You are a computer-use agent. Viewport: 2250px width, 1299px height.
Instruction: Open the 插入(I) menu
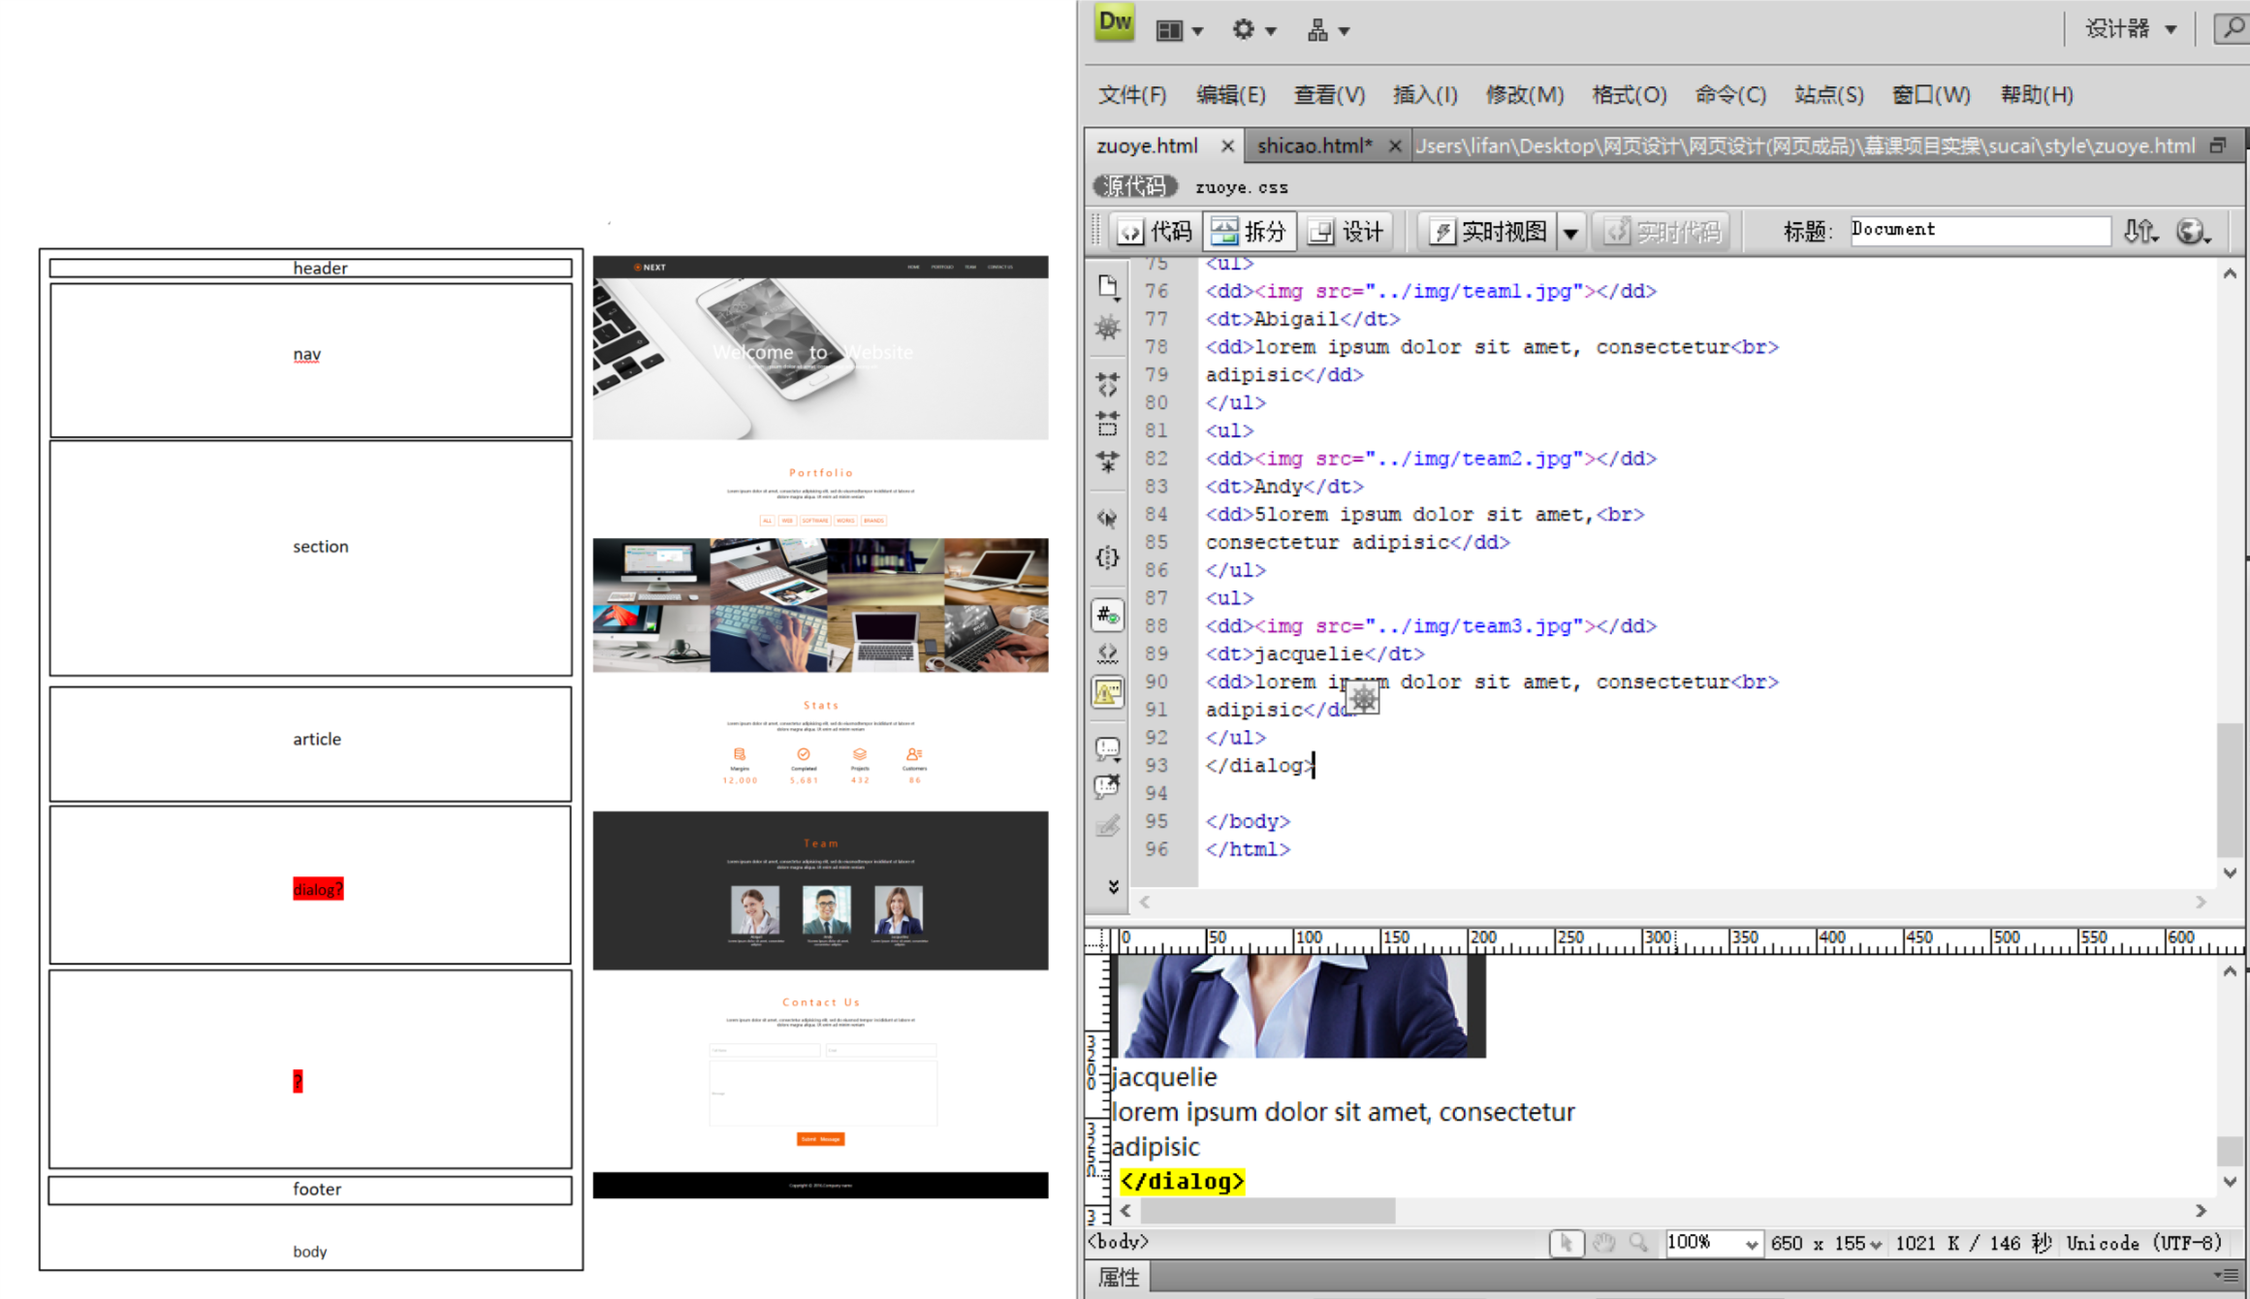tap(1424, 95)
